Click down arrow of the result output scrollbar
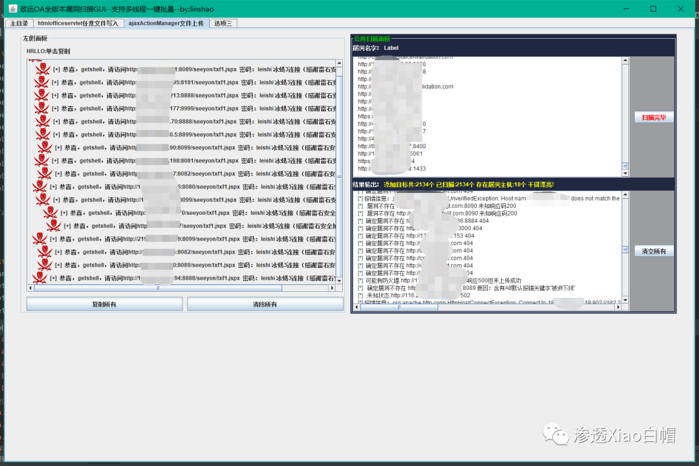This screenshot has width=699, height=466. point(625,300)
